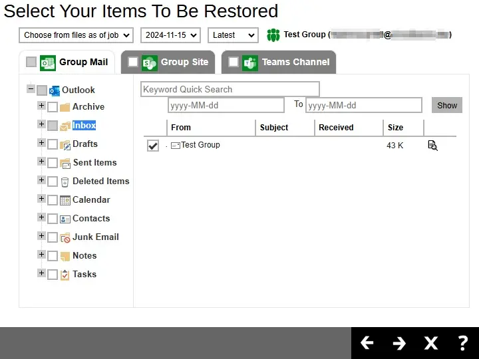Collapse the Outlook tree node

click(31, 89)
